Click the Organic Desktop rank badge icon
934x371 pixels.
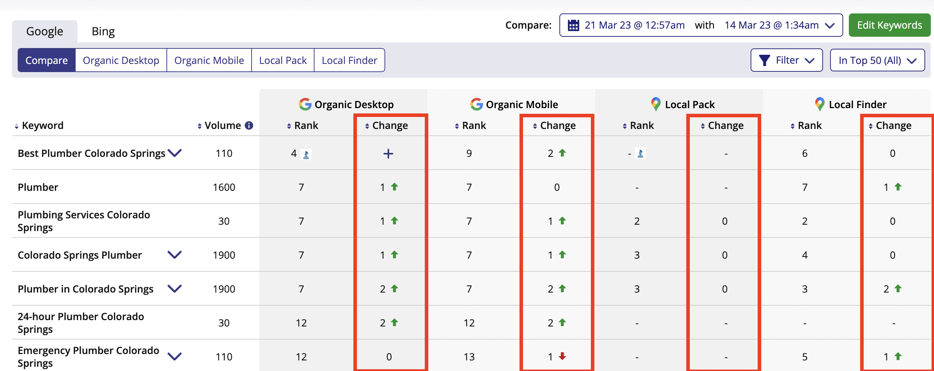click(x=306, y=154)
